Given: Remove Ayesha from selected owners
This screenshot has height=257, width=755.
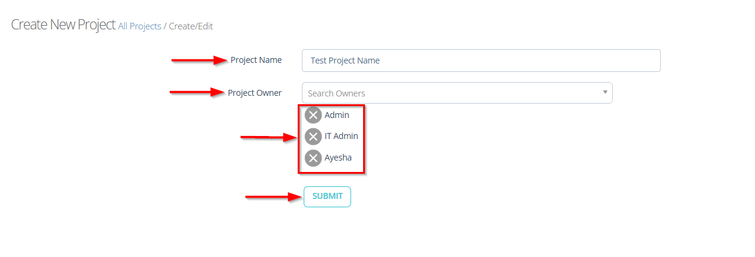Looking at the screenshot, I should pyautogui.click(x=313, y=158).
